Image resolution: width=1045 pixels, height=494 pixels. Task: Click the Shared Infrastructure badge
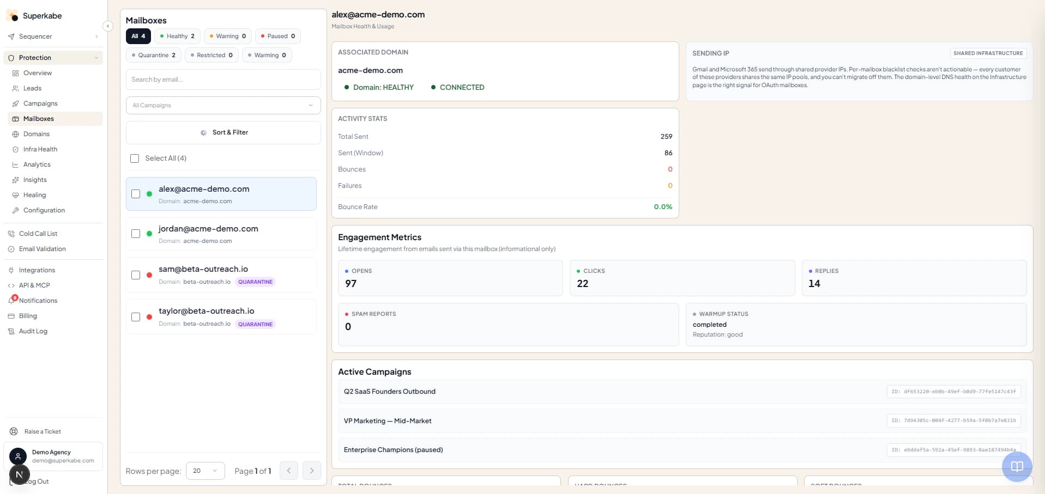988,53
